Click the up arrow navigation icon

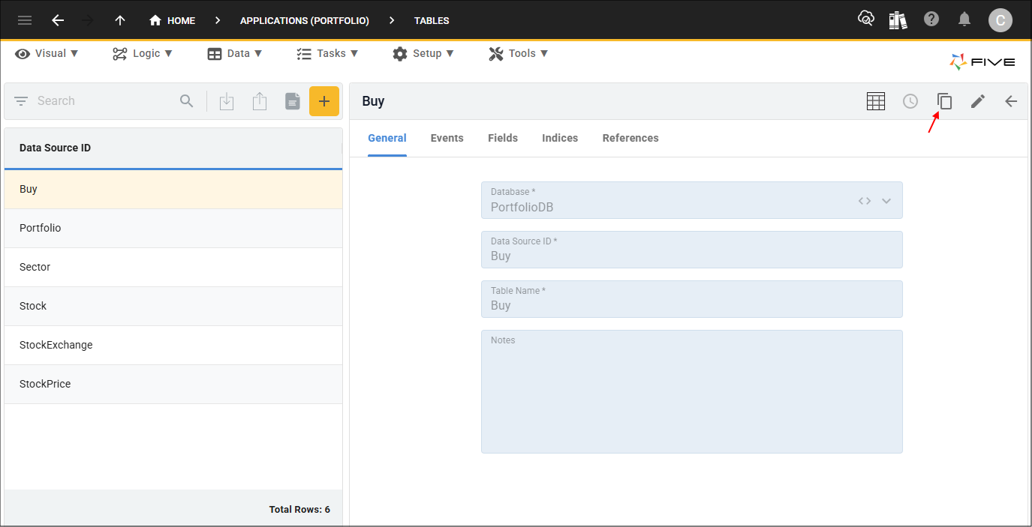[x=120, y=20]
